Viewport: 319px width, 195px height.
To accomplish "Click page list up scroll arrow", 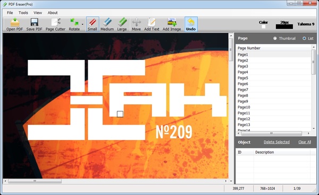I will [314, 47].
